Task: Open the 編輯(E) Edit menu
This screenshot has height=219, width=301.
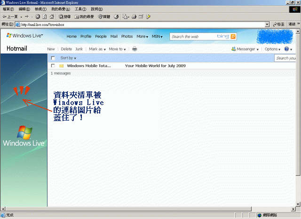Action: click(x=24, y=9)
